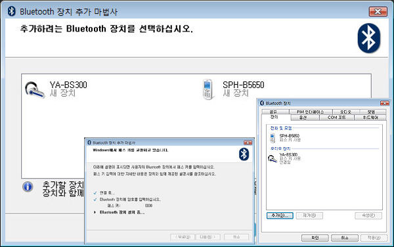Click the 제거(R) button
This screenshot has height=247, width=394.
[x=309, y=215]
